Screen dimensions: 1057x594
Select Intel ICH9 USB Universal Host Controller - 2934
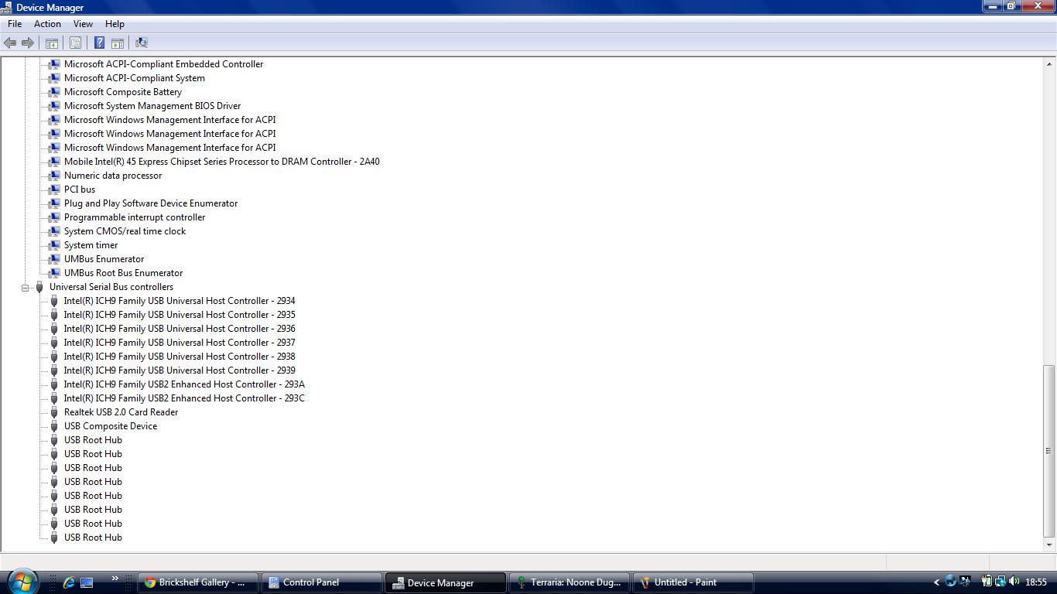[180, 301]
